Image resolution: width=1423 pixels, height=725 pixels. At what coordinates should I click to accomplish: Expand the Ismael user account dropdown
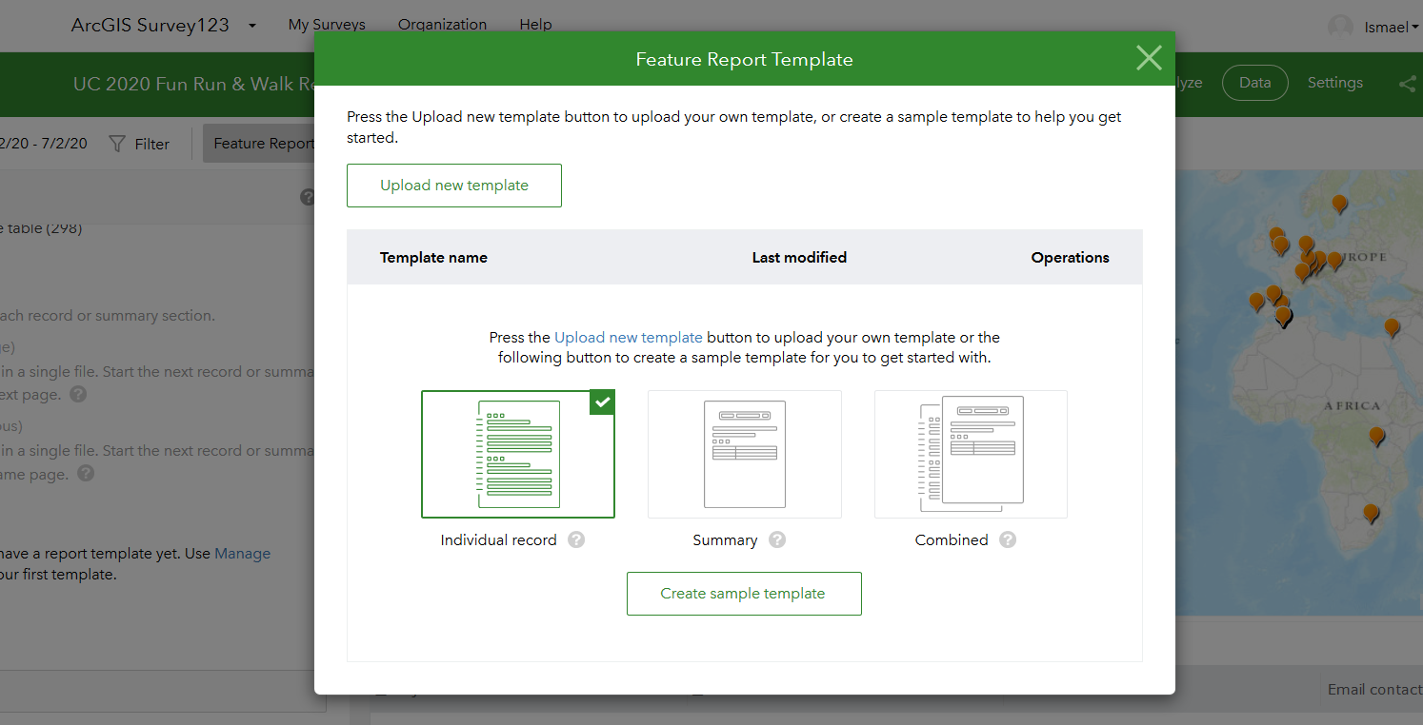(x=1392, y=27)
